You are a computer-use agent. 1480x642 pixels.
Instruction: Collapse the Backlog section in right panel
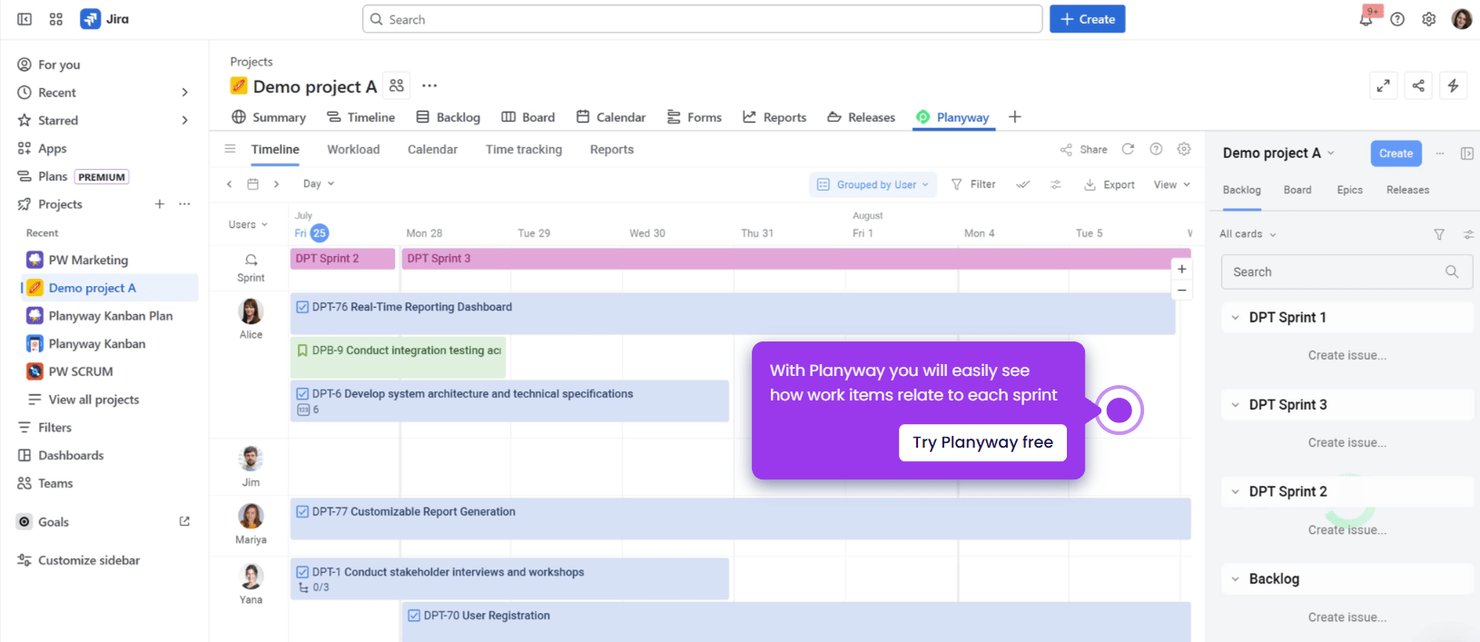pyautogui.click(x=1235, y=579)
